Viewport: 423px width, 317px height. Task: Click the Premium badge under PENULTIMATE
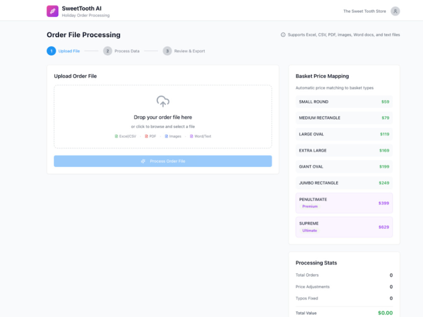(x=310, y=207)
